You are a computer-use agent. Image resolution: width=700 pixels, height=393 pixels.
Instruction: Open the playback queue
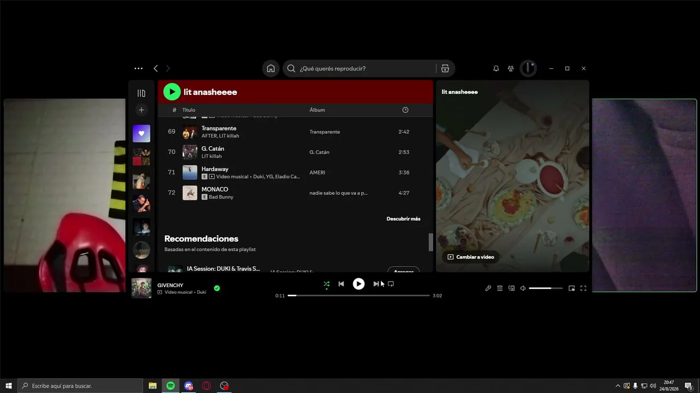500,288
